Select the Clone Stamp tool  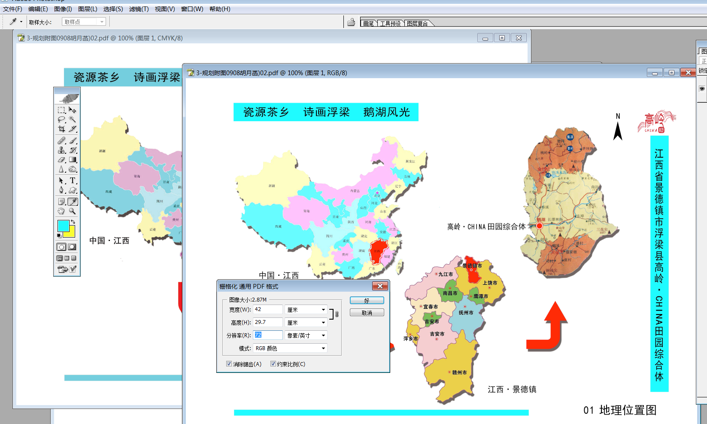point(61,150)
